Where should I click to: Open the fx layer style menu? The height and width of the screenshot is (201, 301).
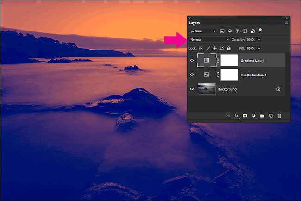[x=236, y=116]
